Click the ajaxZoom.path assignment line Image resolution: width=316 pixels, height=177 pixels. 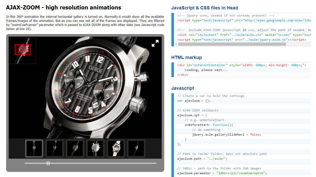tap(202, 159)
